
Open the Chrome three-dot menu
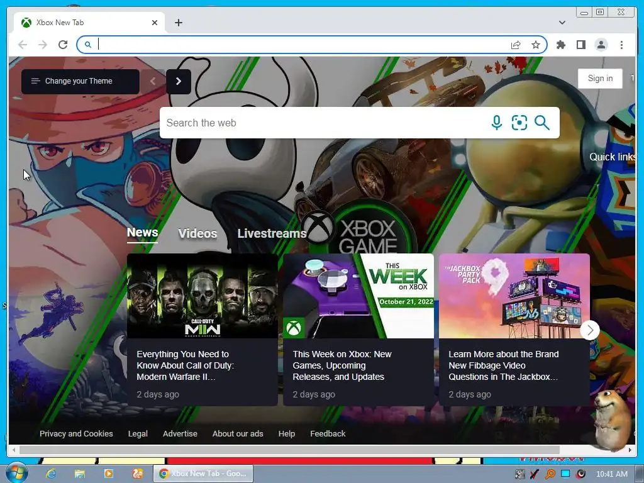point(621,45)
